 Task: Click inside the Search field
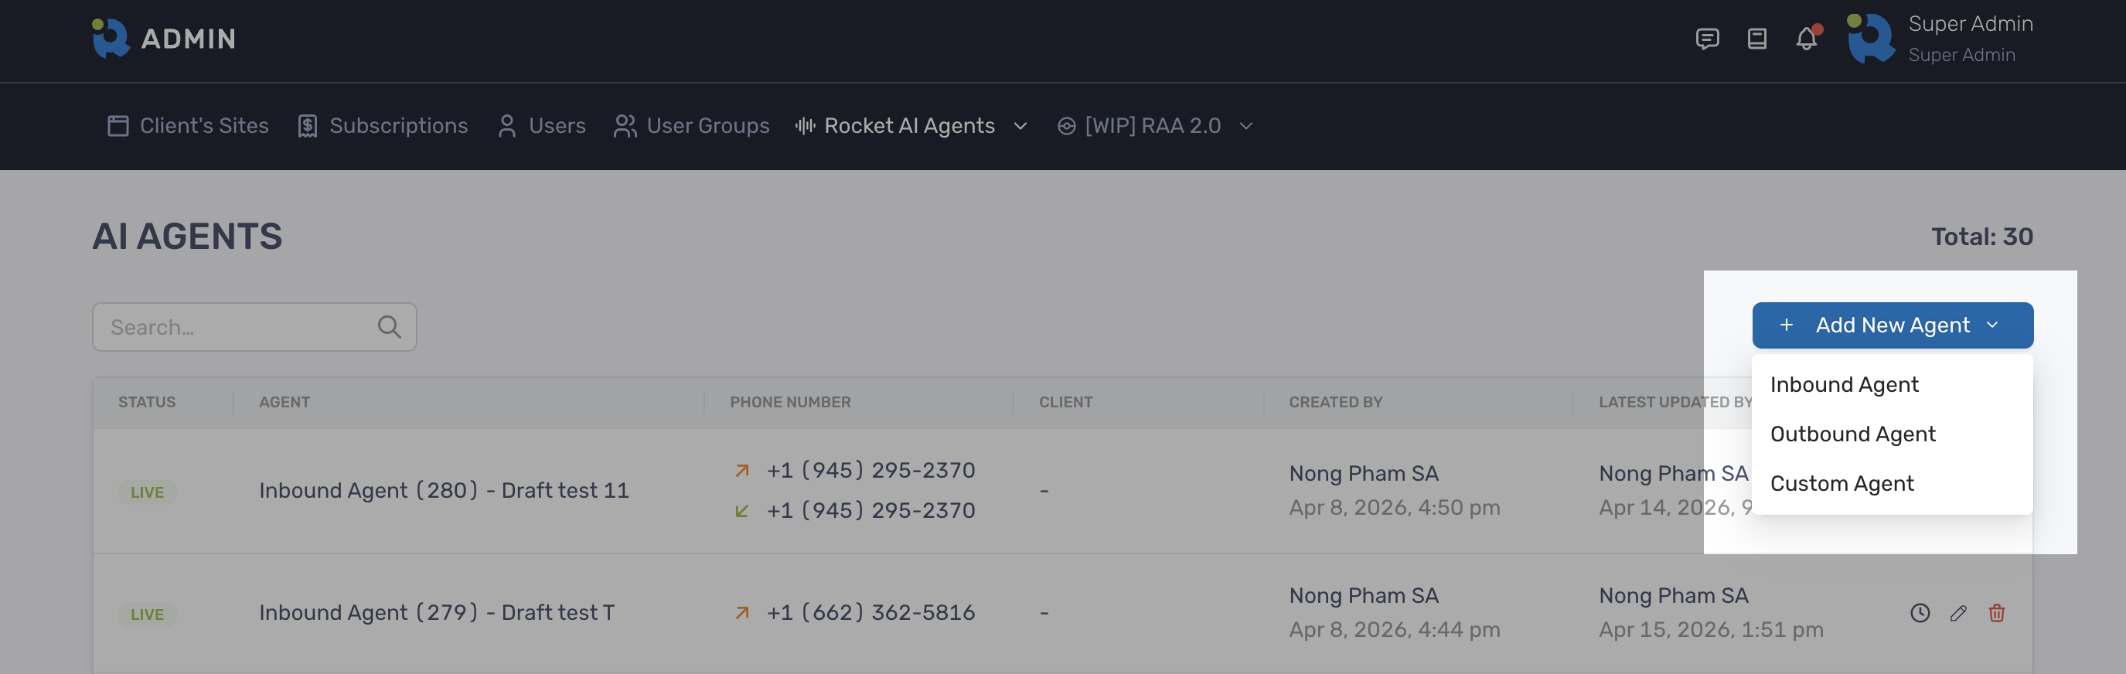click(x=231, y=326)
